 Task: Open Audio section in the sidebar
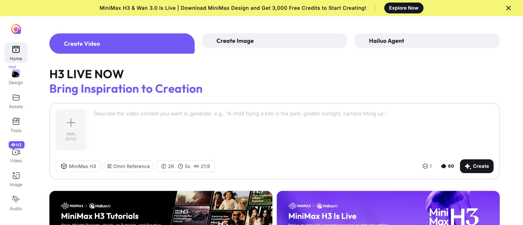coord(16,203)
